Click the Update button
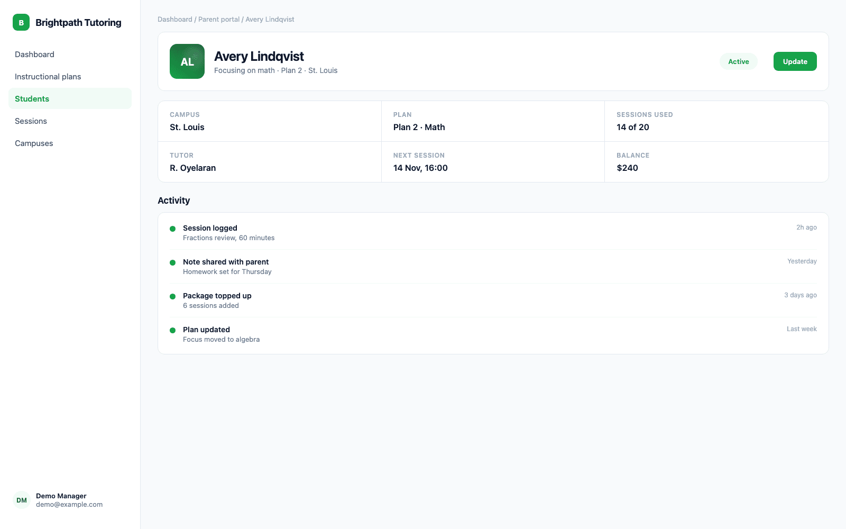The width and height of the screenshot is (846, 529). click(x=795, y=61)
